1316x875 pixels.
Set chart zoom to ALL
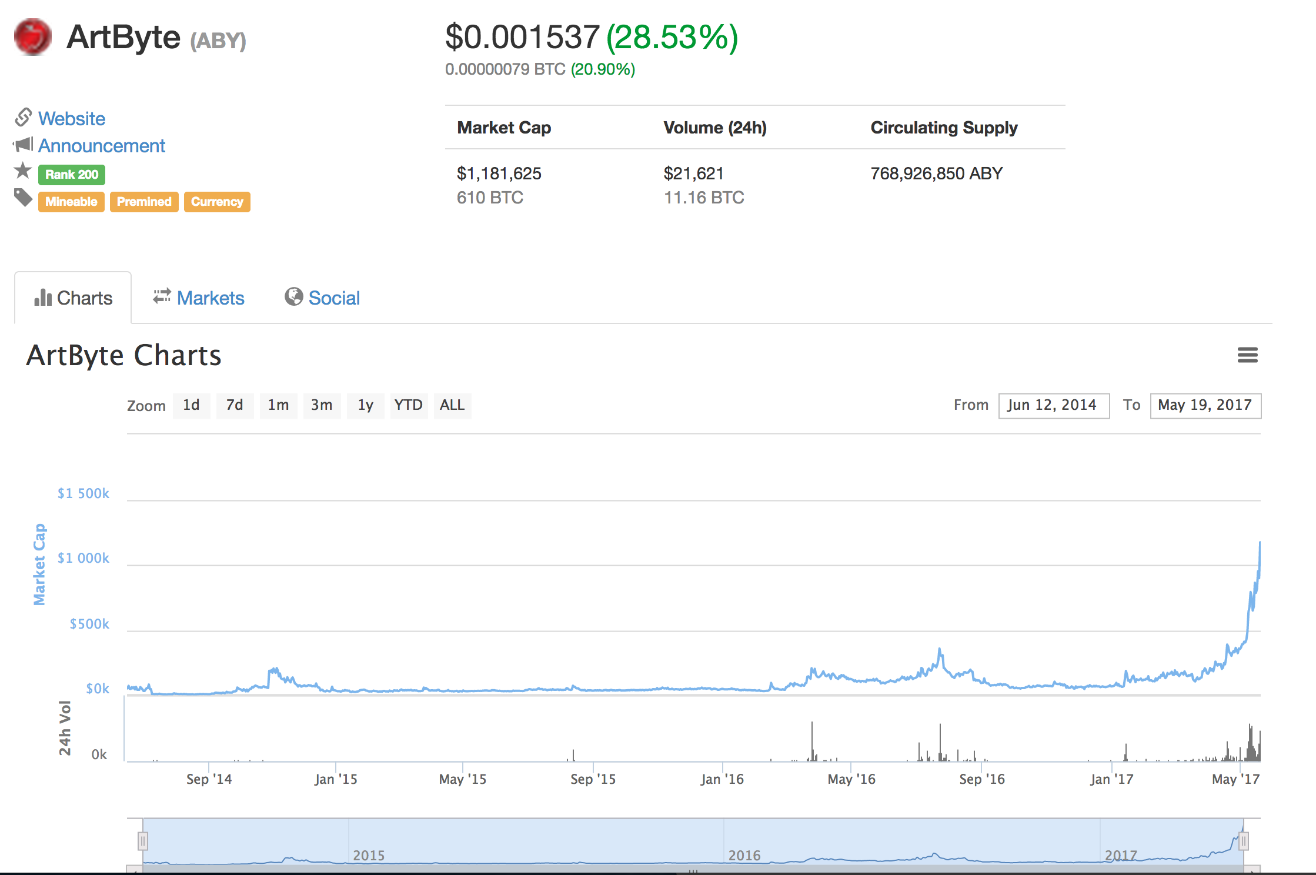click(x=452, y=405)
